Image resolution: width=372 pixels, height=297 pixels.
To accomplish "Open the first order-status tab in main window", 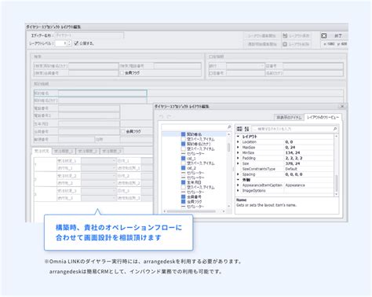I will click(x=42, y=151).
